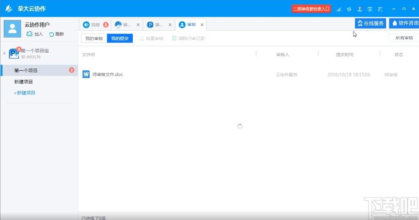Click the 审核人 column header

coord(283,54)
